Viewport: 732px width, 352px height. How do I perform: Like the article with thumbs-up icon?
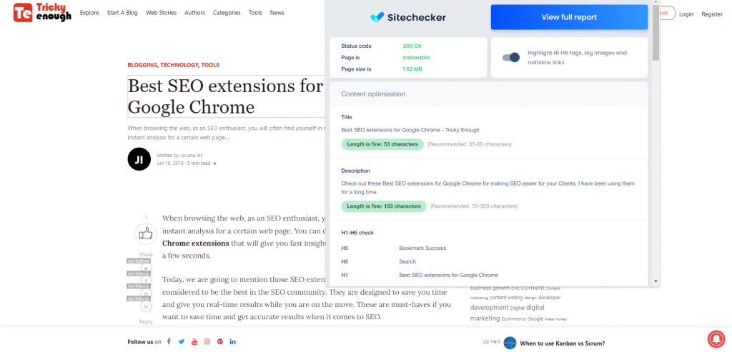[x=146, y=233]
